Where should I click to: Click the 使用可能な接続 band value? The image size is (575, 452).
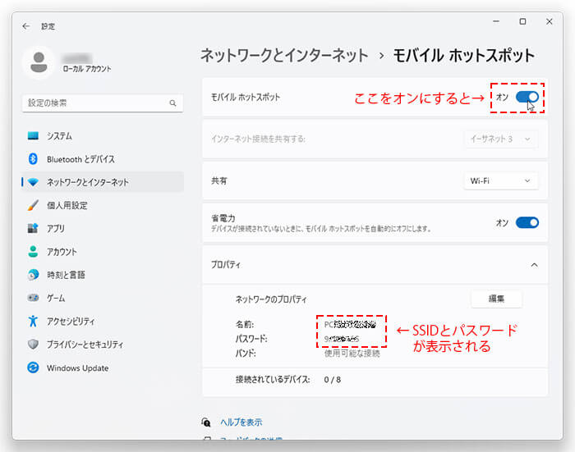[x=352, y=354]
